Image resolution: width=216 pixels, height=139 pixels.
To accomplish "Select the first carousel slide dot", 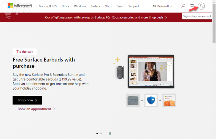I will (x=97, y=133).
